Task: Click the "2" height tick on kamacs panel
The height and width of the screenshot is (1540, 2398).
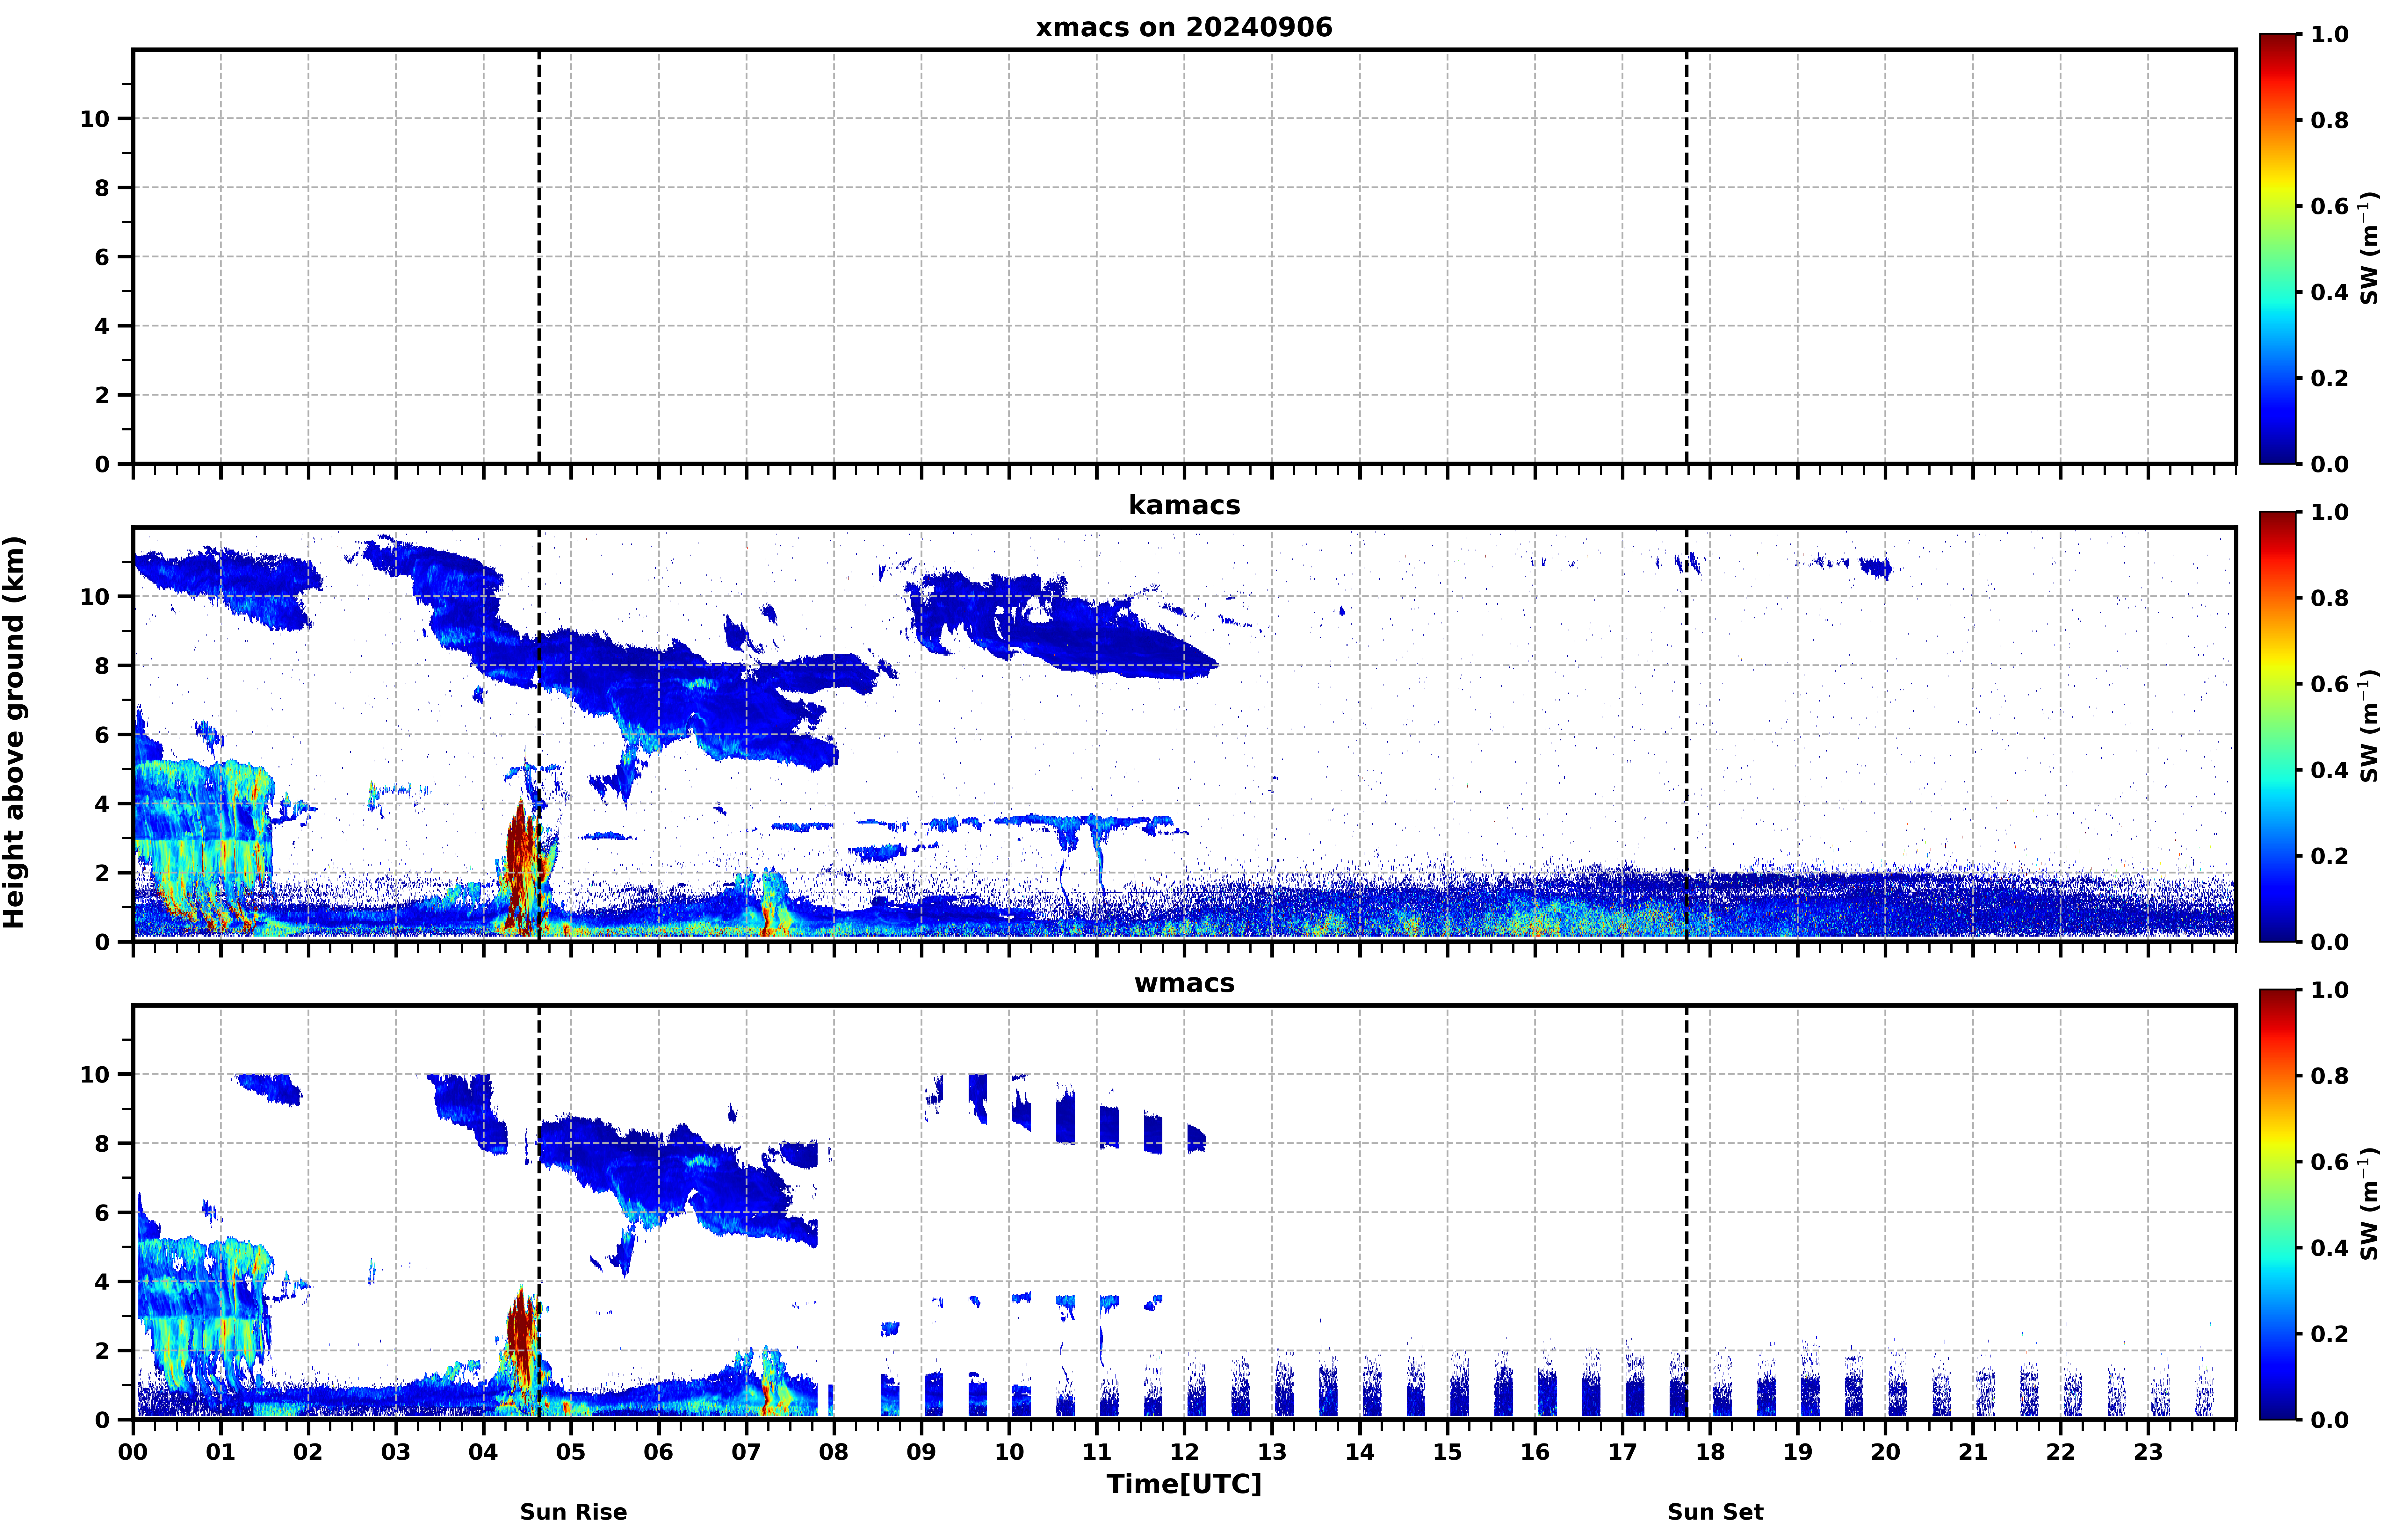Action: 102,873
